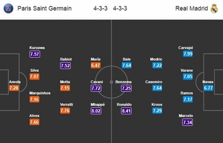
Task: Click the Paris Saint Germain crest icon
Action: point(8,8)
